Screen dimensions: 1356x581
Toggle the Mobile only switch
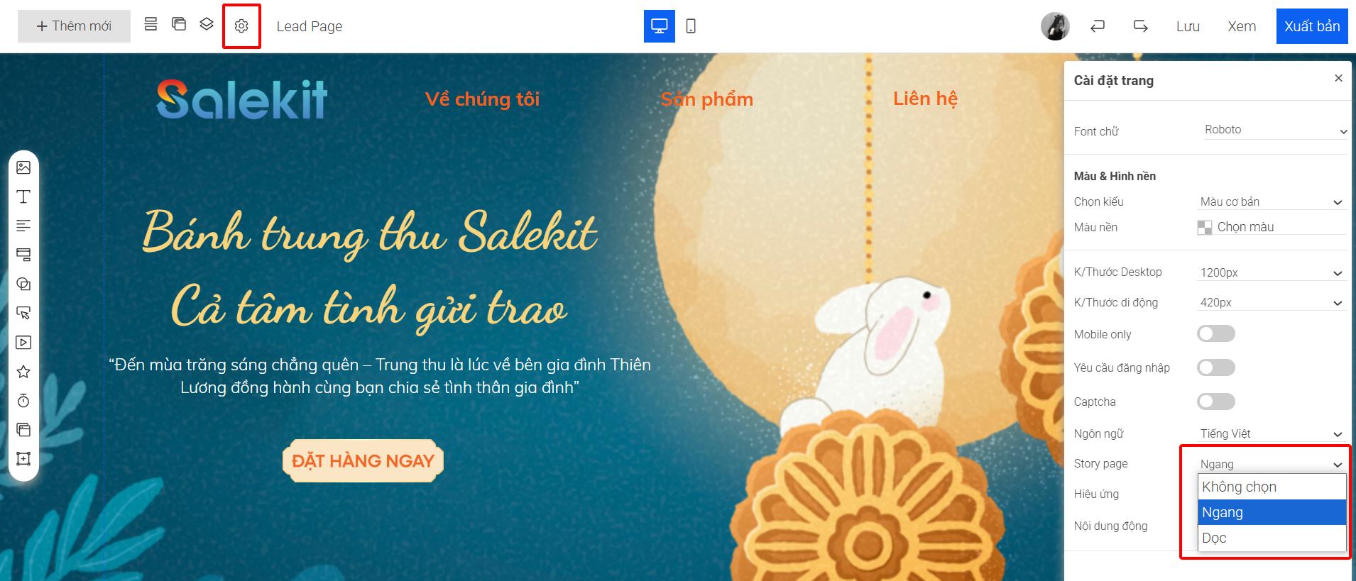1216,333
